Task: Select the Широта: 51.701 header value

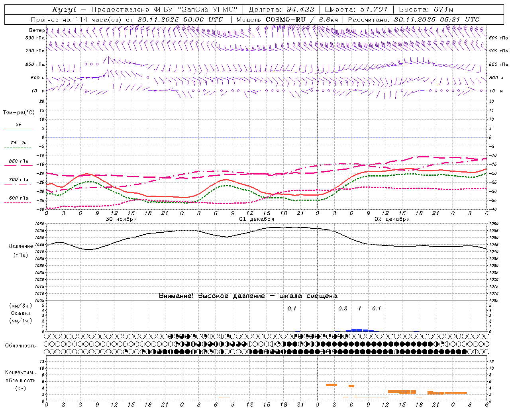Action: (356, 10)
